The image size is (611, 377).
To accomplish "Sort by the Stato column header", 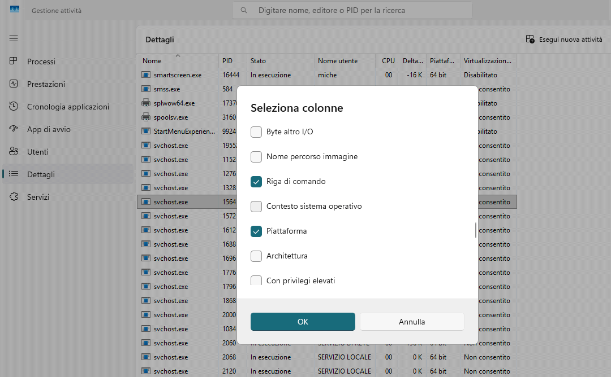I will pyautogui.click(x=280, y=60).
